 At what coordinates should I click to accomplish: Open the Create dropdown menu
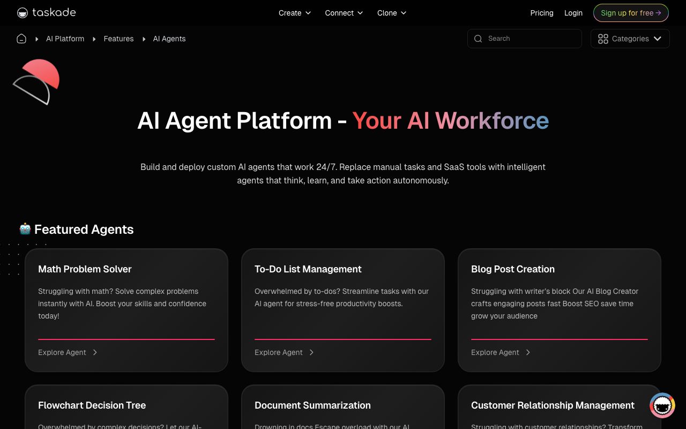294,13
